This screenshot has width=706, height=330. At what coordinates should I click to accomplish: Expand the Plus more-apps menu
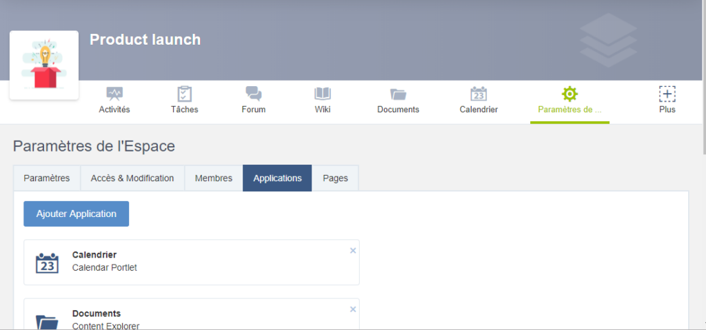click(667, 94)
